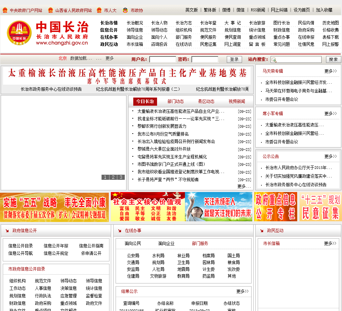The width and height of the screenshot is (342, 311).
Task: Click red arrow icon beside 在线办事
Action: click(x=120, y=231)
